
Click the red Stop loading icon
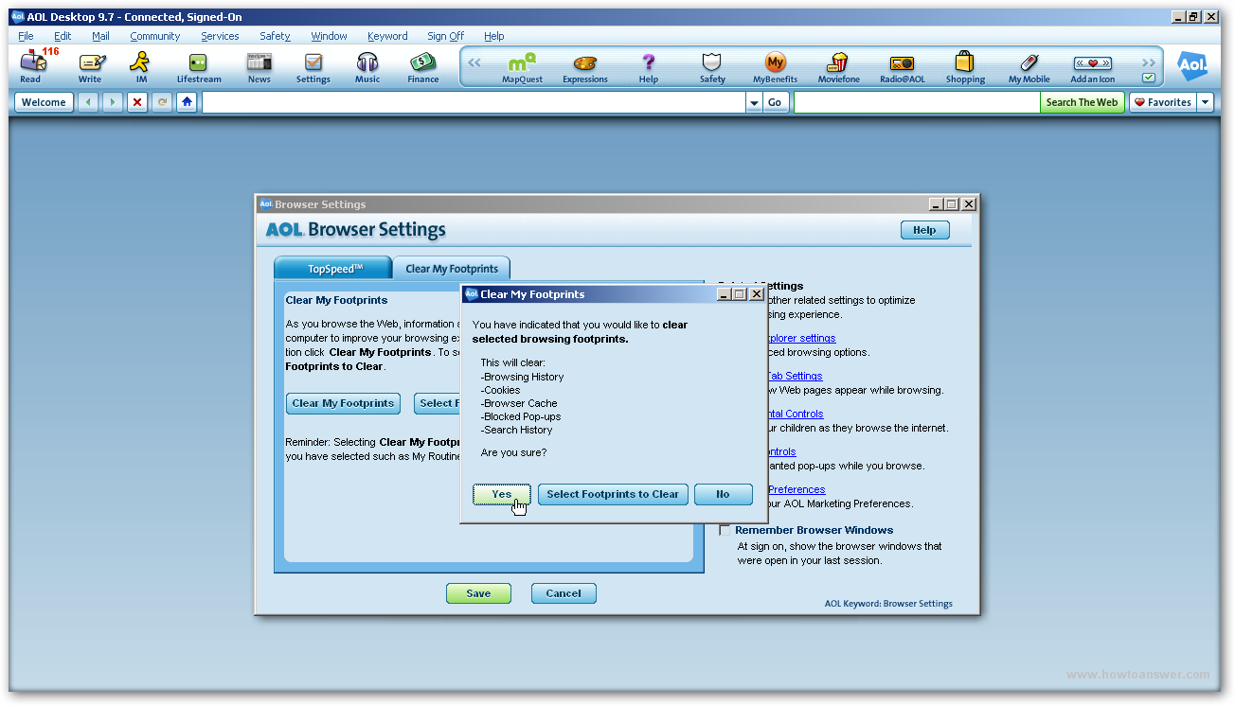(138, 102)
